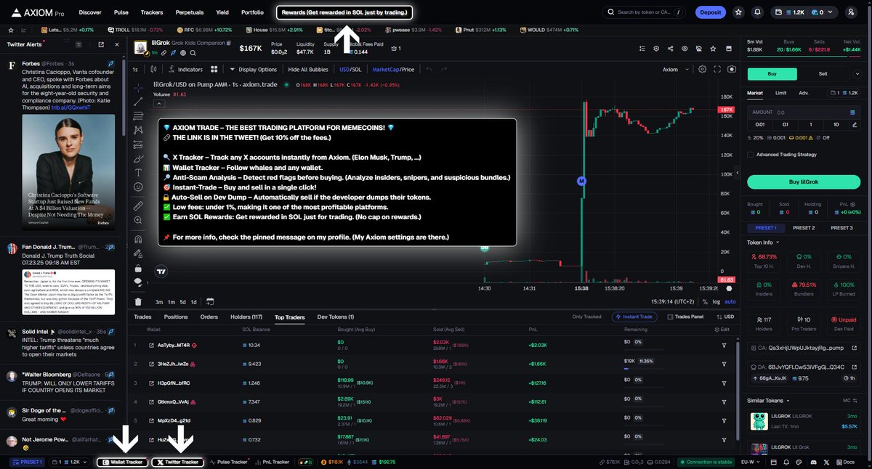872x469 pixels.
Task: Open the Display Options dropdown
Action: 253,70
